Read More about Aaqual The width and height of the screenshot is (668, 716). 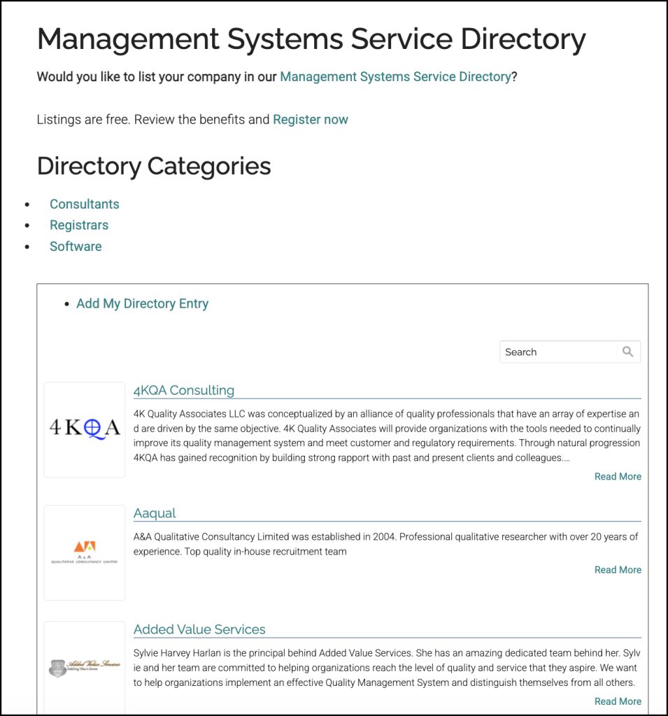617,570
